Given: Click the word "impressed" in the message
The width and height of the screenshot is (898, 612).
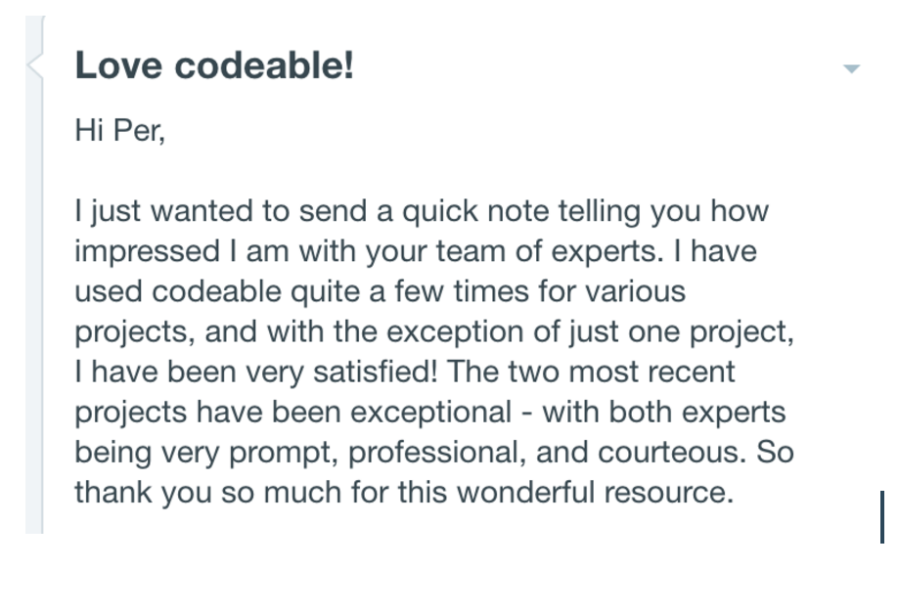Looking at the screenshot, I should [x=147, y=251].
